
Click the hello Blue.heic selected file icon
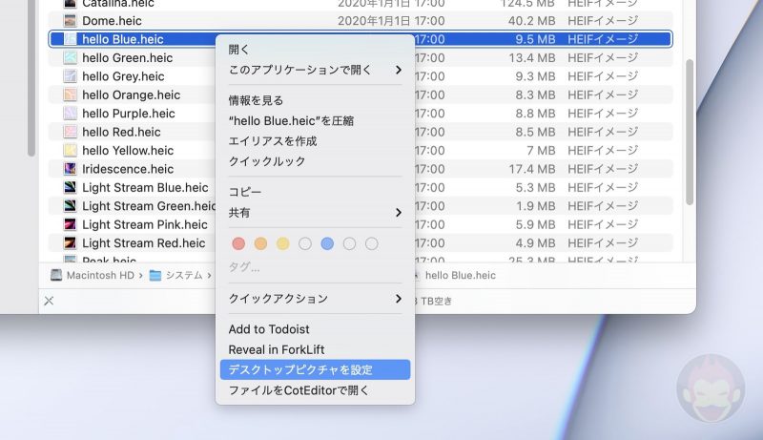[x=70, y=39]
